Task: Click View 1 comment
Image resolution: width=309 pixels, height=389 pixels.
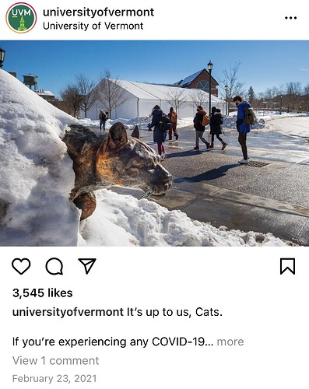Action: tap(55, 361)
